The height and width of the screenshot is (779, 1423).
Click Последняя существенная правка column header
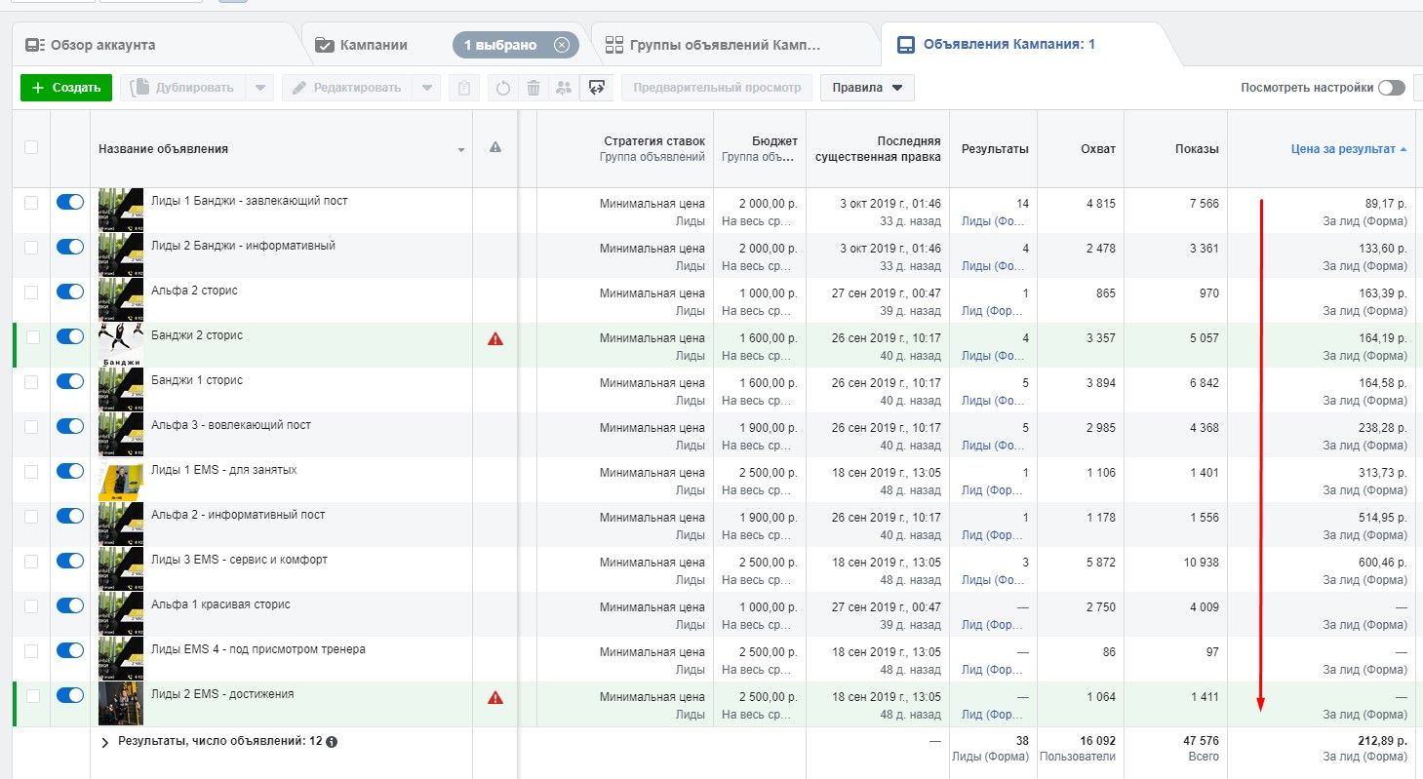(x=878, y=149)
